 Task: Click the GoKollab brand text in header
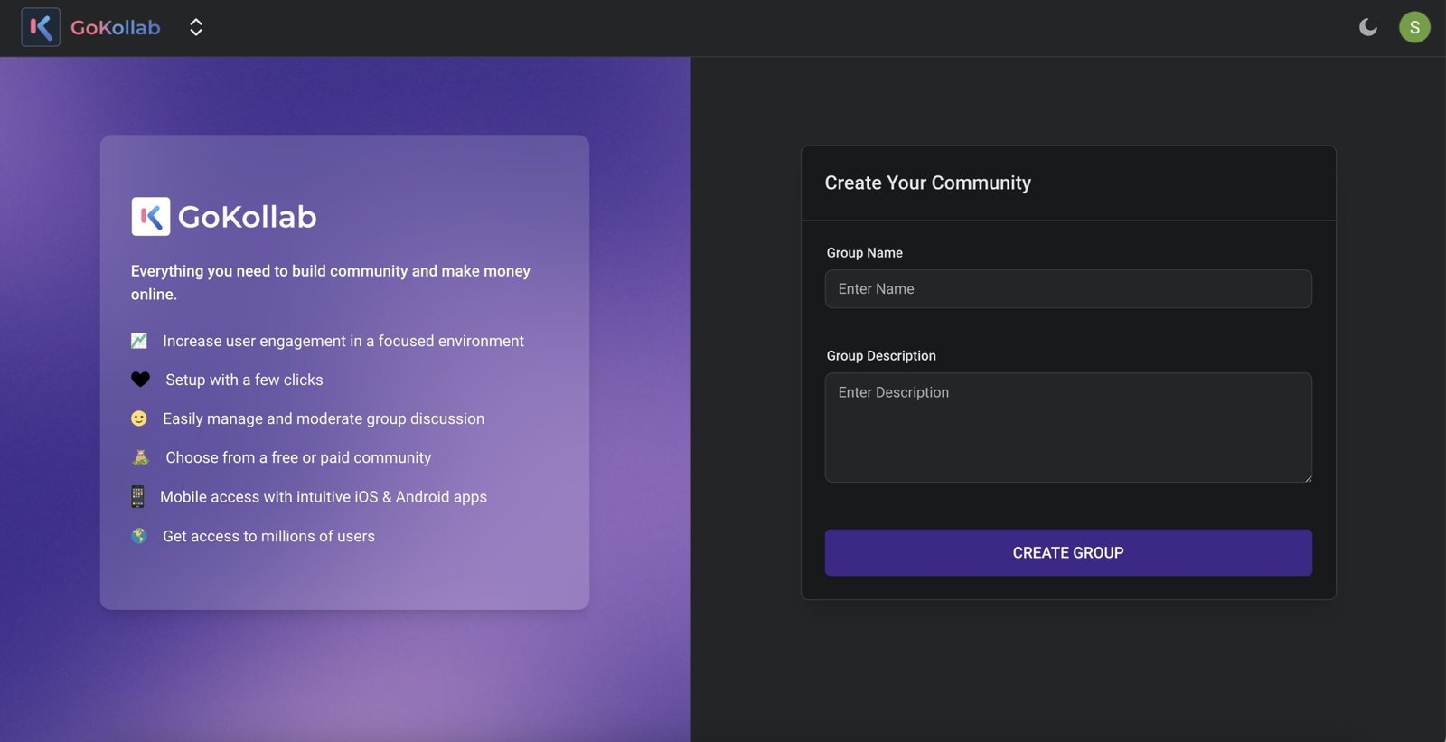[x=116, y=28]
